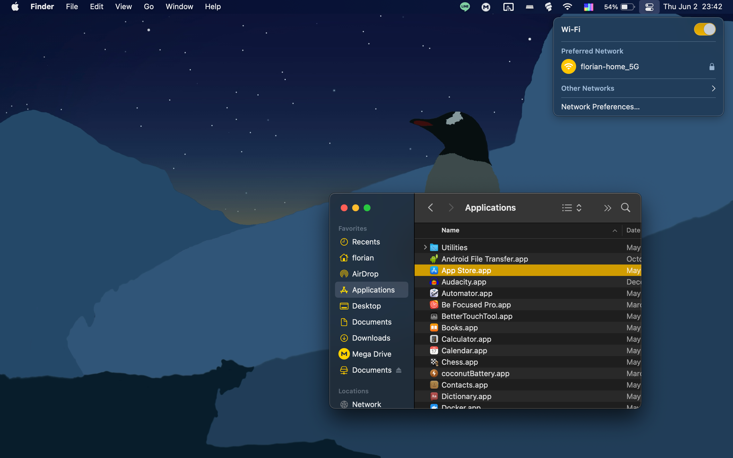Screen dimensions: 733x458
Task: Click the Finder search magnifier icon
Action: [625, 208]
